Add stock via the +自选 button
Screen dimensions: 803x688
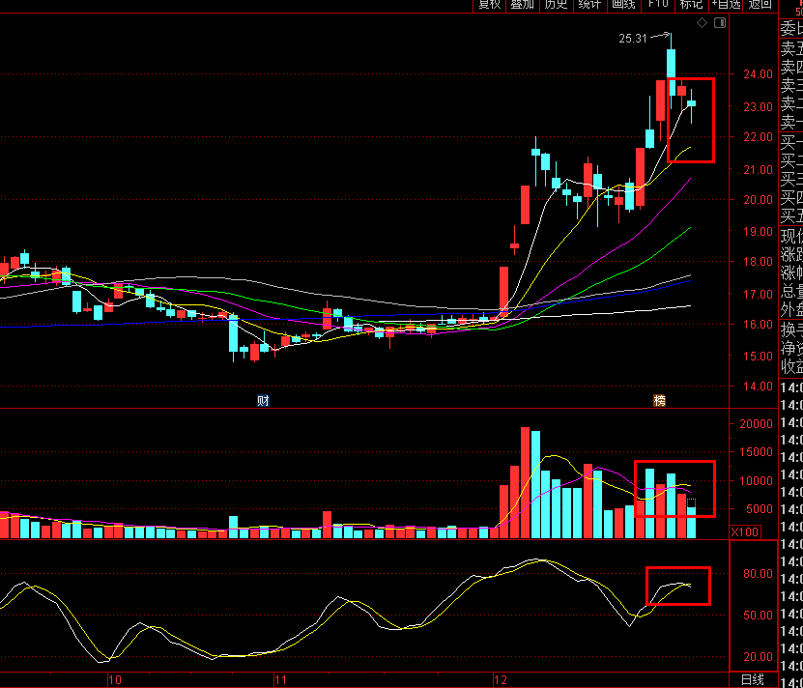tap(726, 5)
